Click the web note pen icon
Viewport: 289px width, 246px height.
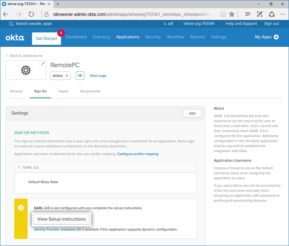point(260,14)
